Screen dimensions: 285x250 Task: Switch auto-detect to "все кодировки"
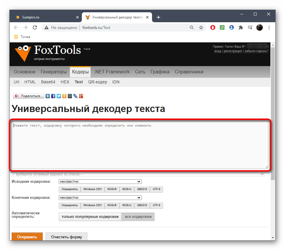point(138,217)
